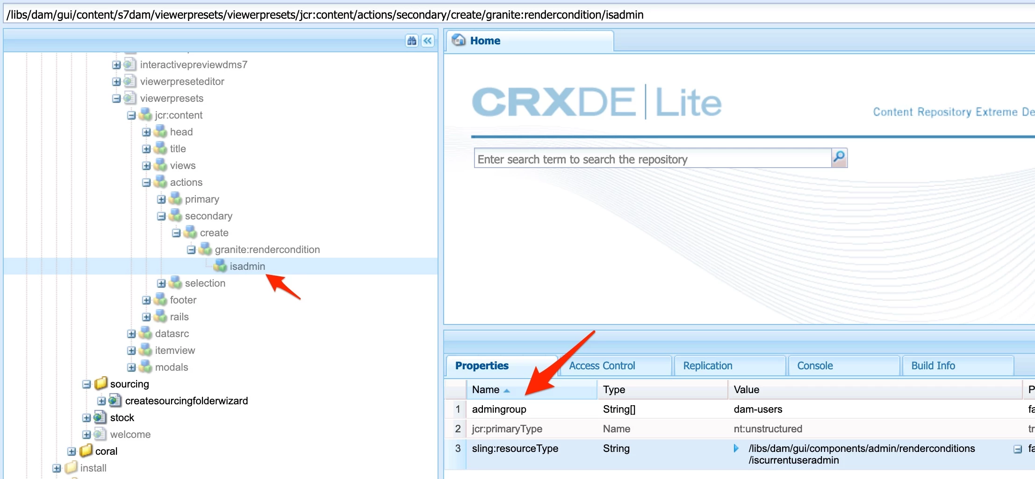Image resolution: width=1035 pixels, height=479 pixels.
Task: Click the viewerpresets page icon
Action: click(x=130, y=98)
